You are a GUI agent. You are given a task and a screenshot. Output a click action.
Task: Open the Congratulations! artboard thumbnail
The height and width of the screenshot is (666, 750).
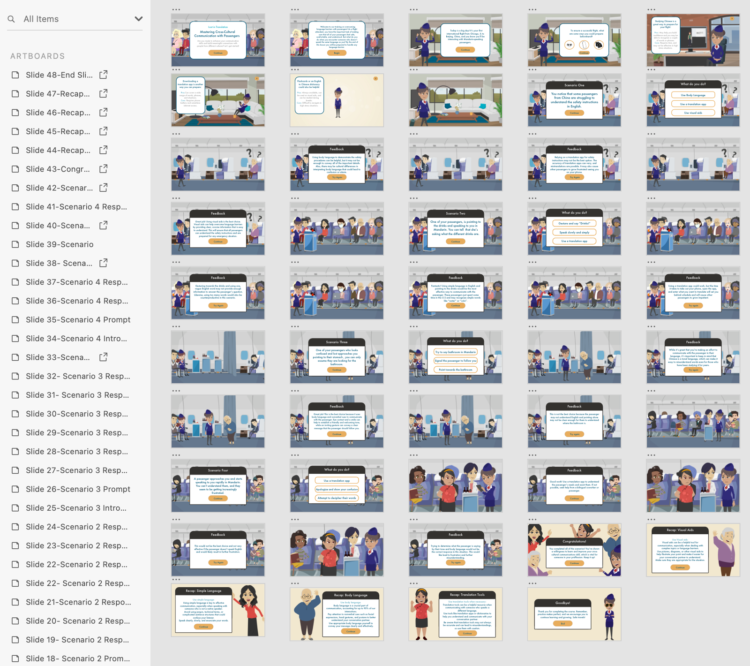click(x=574, y=550)
